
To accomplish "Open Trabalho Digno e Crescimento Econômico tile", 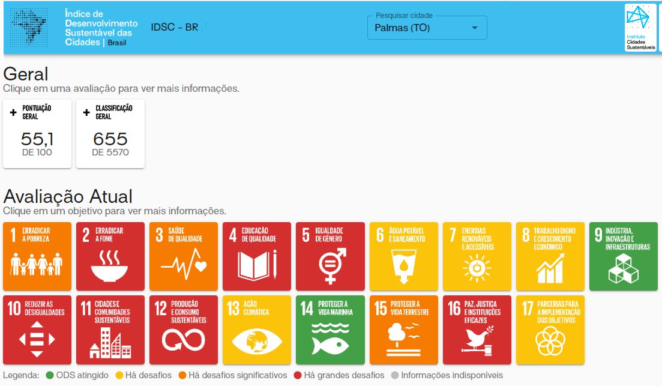I will [550, 256].
